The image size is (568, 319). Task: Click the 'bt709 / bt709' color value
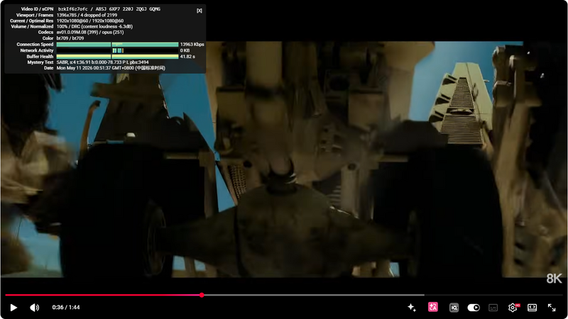tap(70, 38)
